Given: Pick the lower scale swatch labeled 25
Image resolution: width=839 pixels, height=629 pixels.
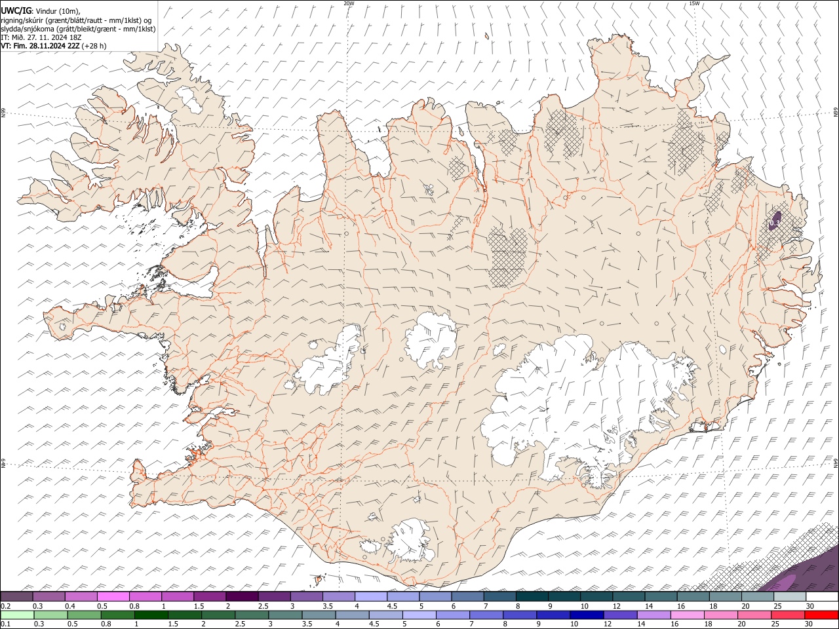Looking at the screenshot, I should [x=787, y=615].
